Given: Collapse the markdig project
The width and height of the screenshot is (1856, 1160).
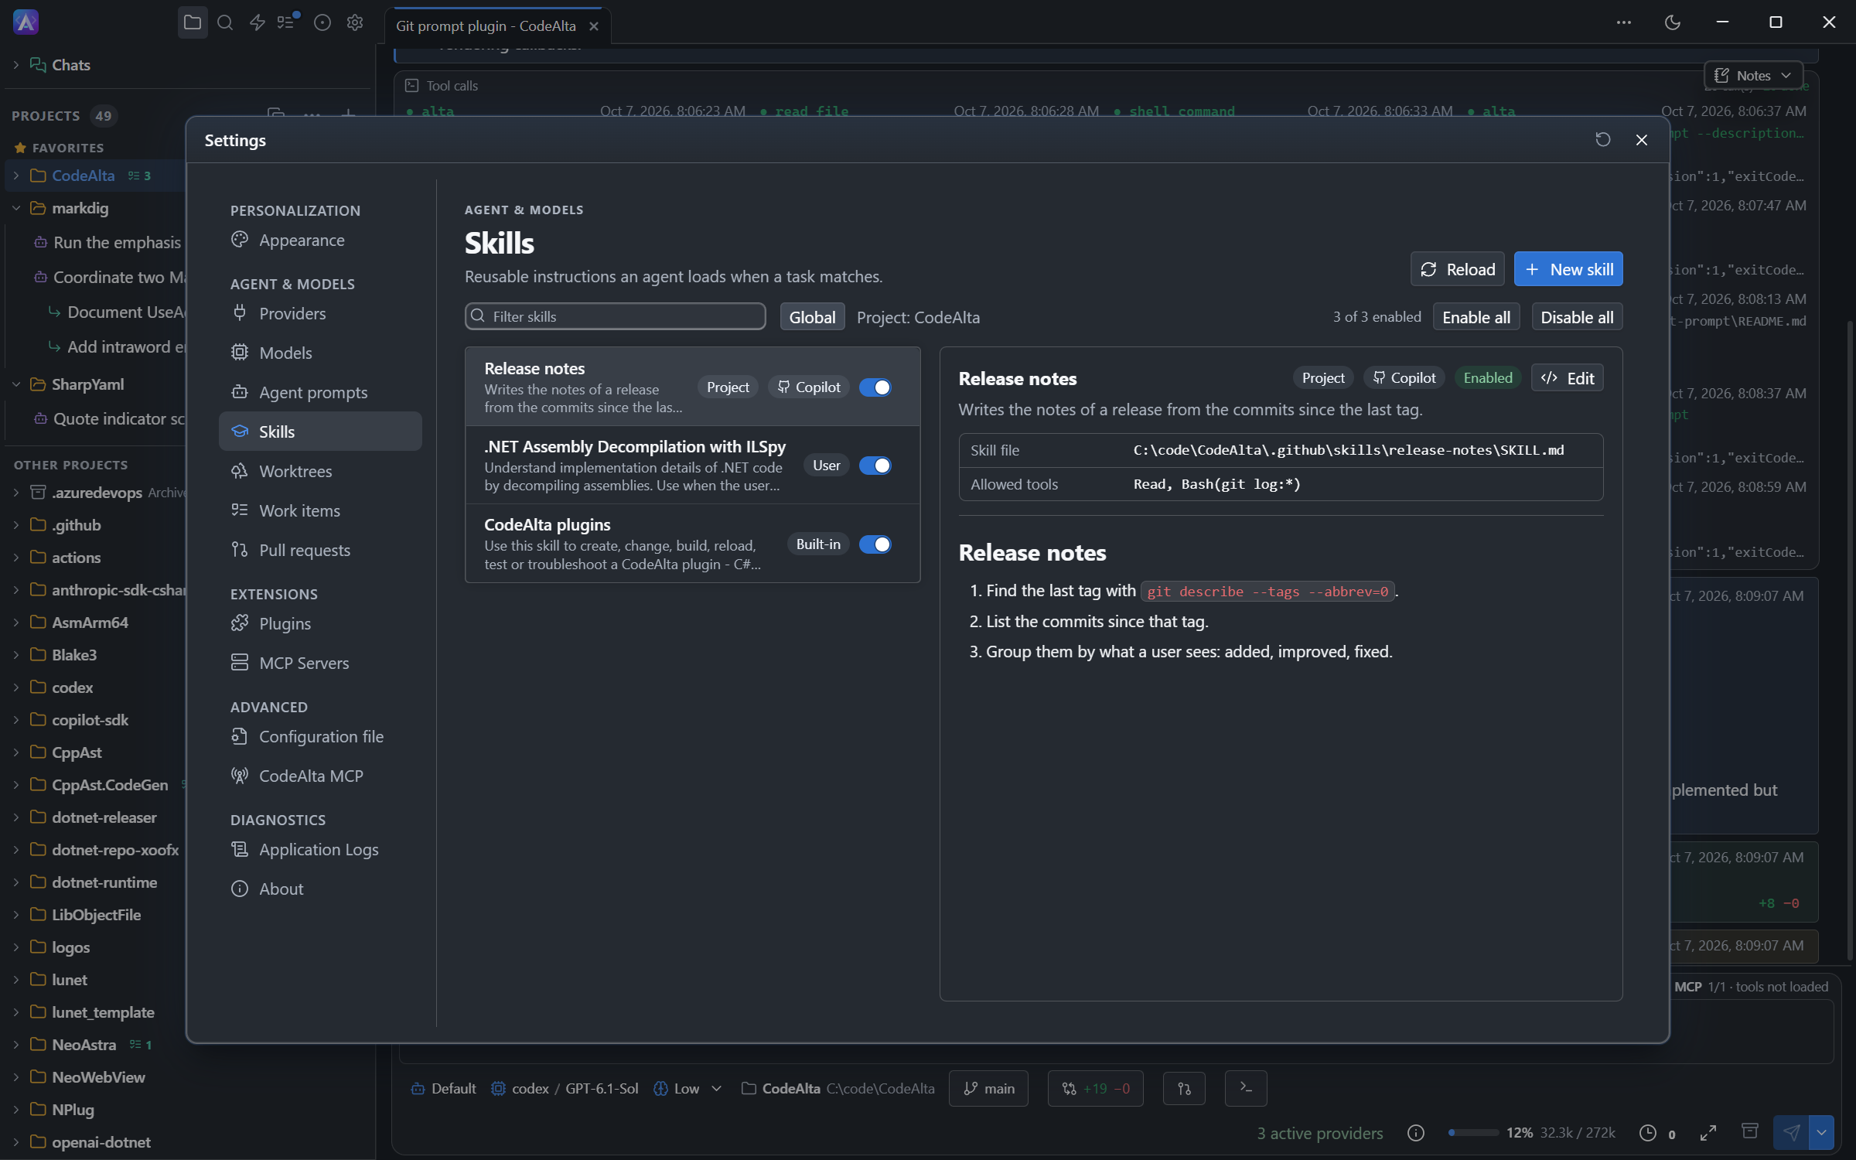Looking at the screenshot, I should [x=15, y=208].
